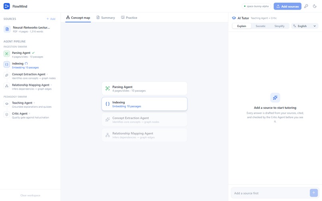Click the Teaching Agent graduation cap icon
Image resolution: width=322 pixels, height=201 pixels.
point(7,104)
